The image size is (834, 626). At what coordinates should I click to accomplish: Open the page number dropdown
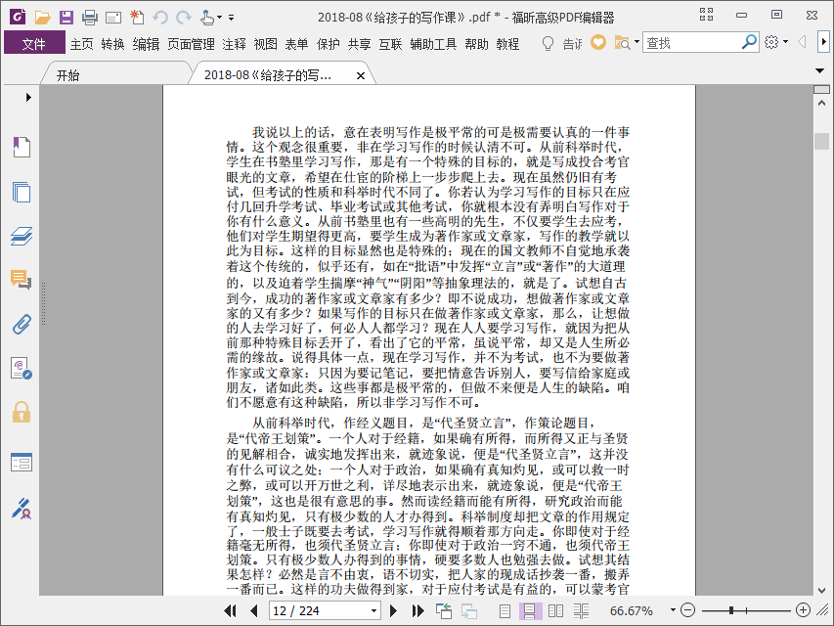point(373,611)
